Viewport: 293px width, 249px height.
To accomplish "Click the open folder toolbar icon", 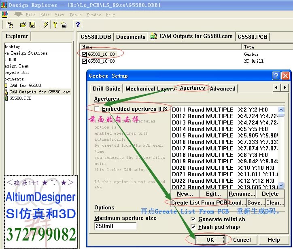I will (23, 25).
